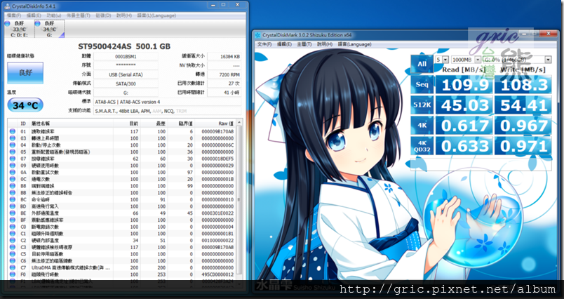Open CrystalDiskMark 編輯(E) menu
This screenshot has width=564, height=299.
click(284, 44)
